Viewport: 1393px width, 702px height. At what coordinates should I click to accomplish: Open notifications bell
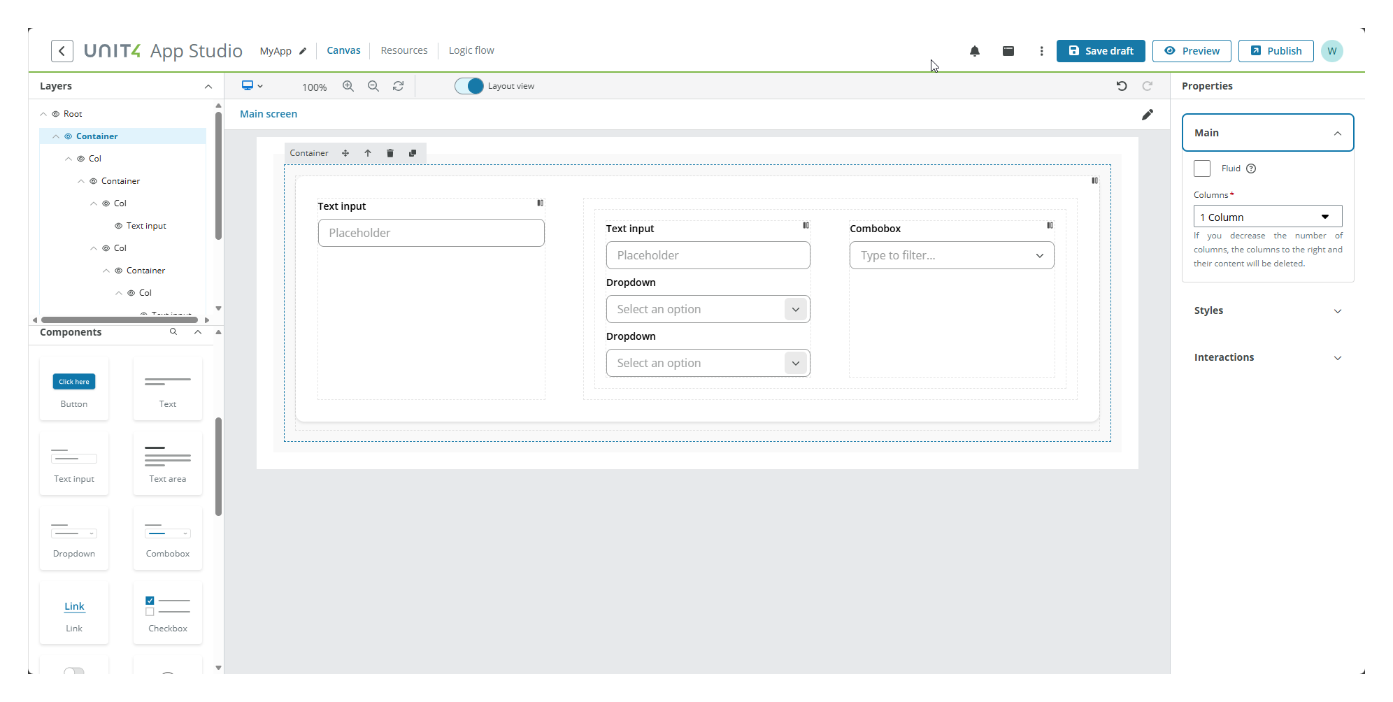click(975, 51)
